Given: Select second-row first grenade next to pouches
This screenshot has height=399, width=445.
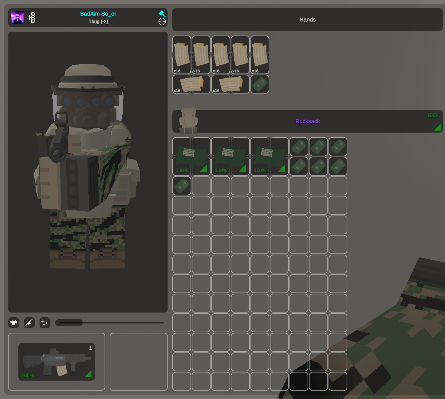Looking at the screenshot, I should pos(299,166).
